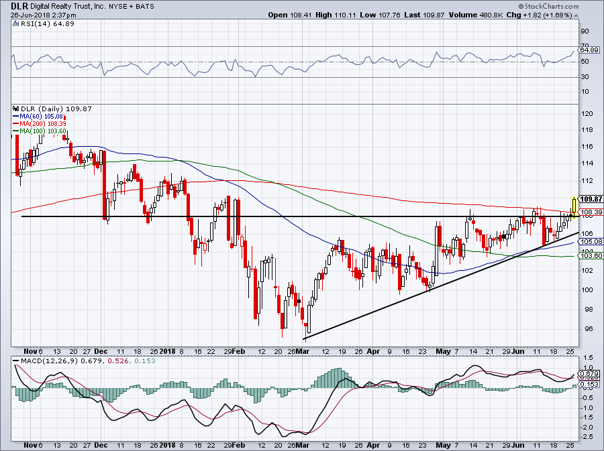Viewport: 604px width, 451px height.
Task: Click the 26-Jun-2018 2:37pm timestamp
Action: pyautogui.click(x=43, y=15)
